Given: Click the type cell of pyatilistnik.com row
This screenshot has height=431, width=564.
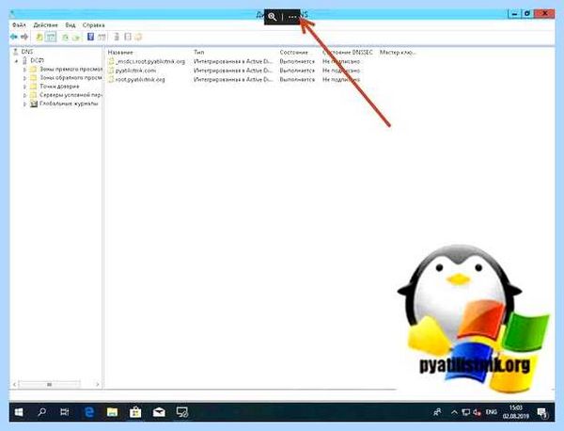Looking at the screenshot, I should tap(233, 71).
